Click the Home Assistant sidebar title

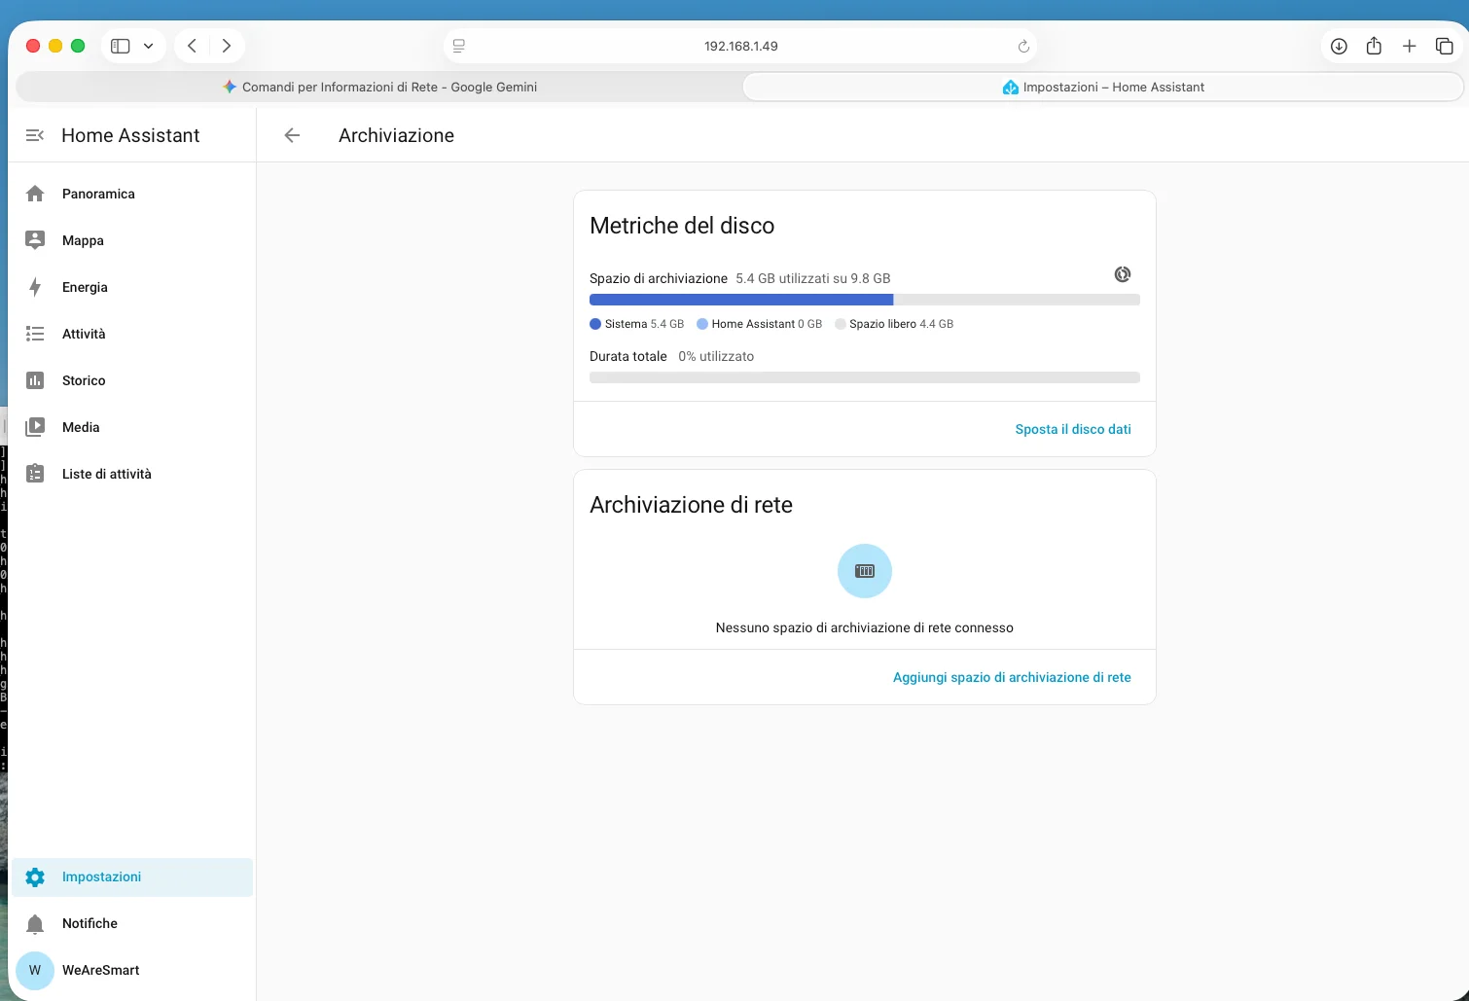(x=130, y=135)
